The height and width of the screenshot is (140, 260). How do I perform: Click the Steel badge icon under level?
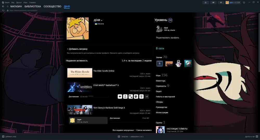[159, 29]
